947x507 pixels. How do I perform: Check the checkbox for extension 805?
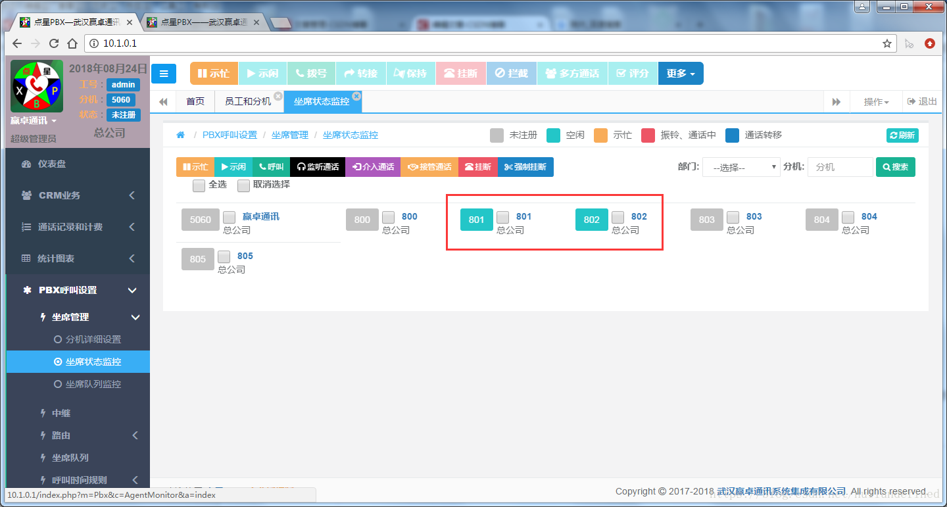(224, 256)
